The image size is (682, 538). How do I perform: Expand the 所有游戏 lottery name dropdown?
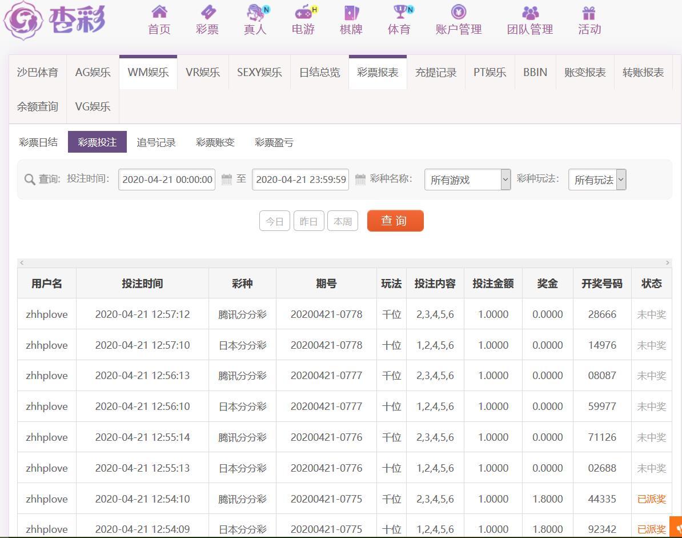[467, 180]
